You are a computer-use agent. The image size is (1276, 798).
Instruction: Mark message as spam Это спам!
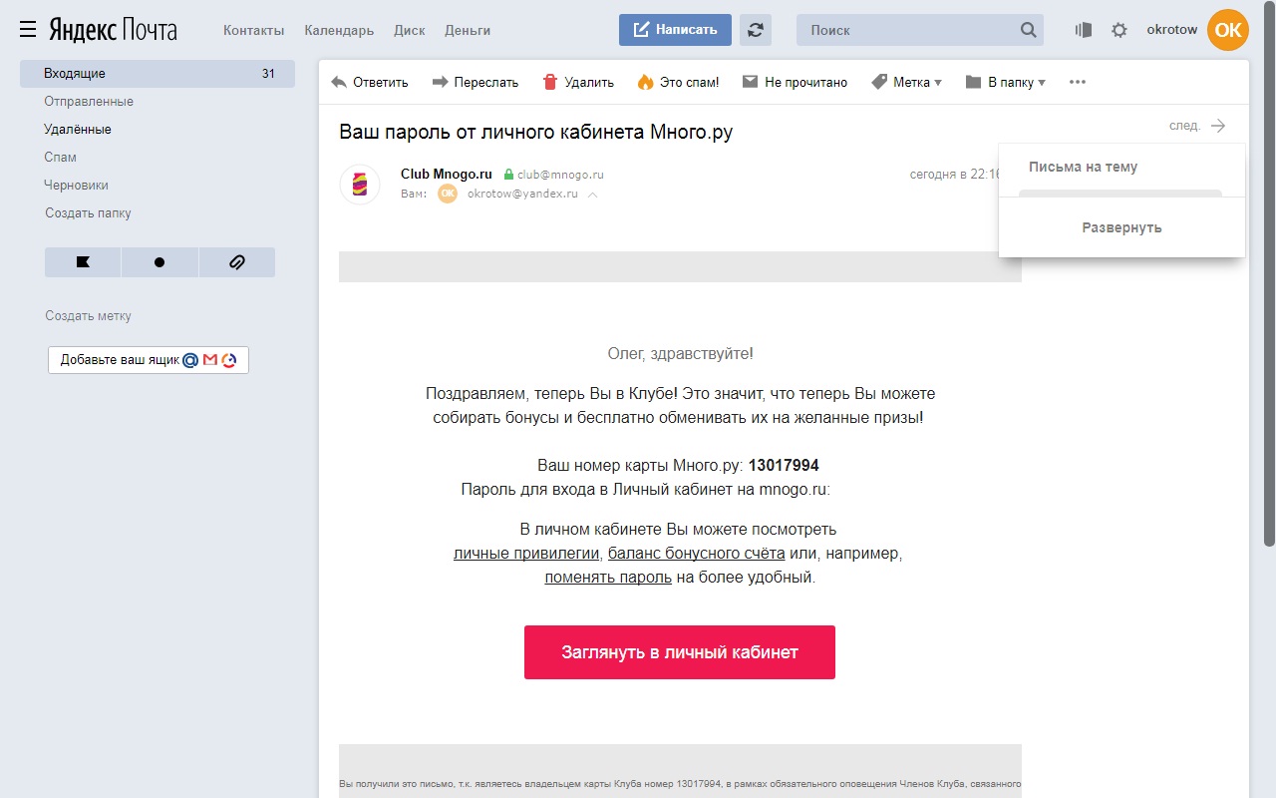click(678, 83)
